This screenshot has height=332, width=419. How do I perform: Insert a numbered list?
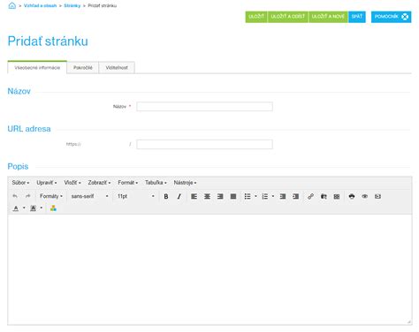pyautogui.click(x=265, y=196)
